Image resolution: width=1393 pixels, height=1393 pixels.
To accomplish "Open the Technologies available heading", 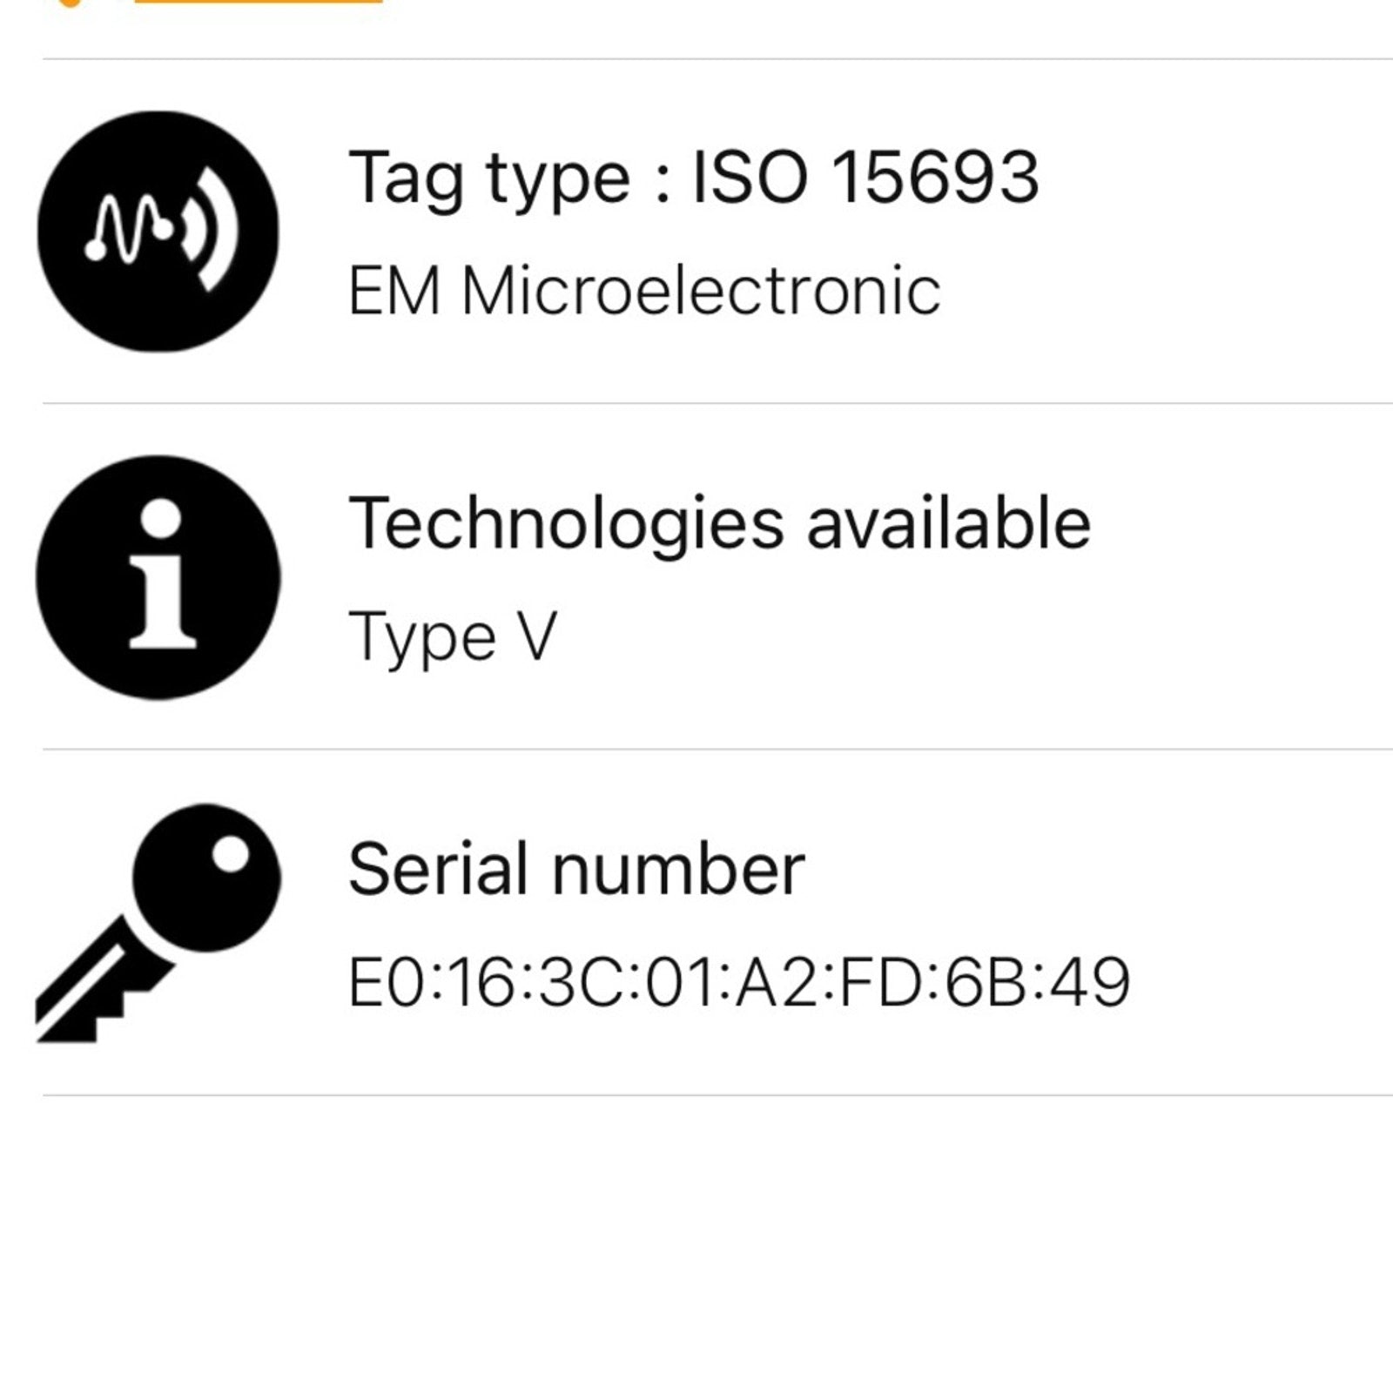I will coord(719,524).
